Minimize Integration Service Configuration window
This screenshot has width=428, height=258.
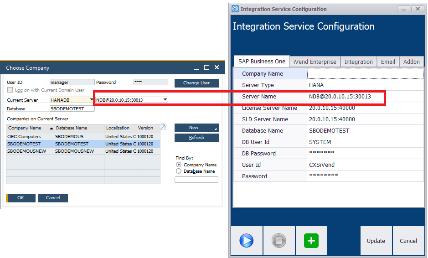tap(403, 9)
